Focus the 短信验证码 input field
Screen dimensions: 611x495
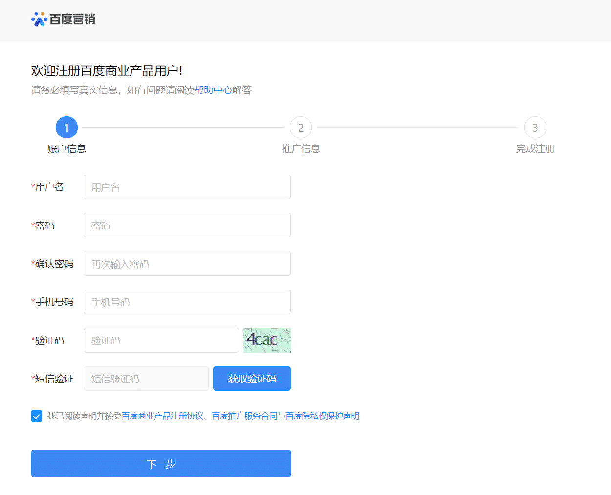pyautogui.click(x=146, y=379)
